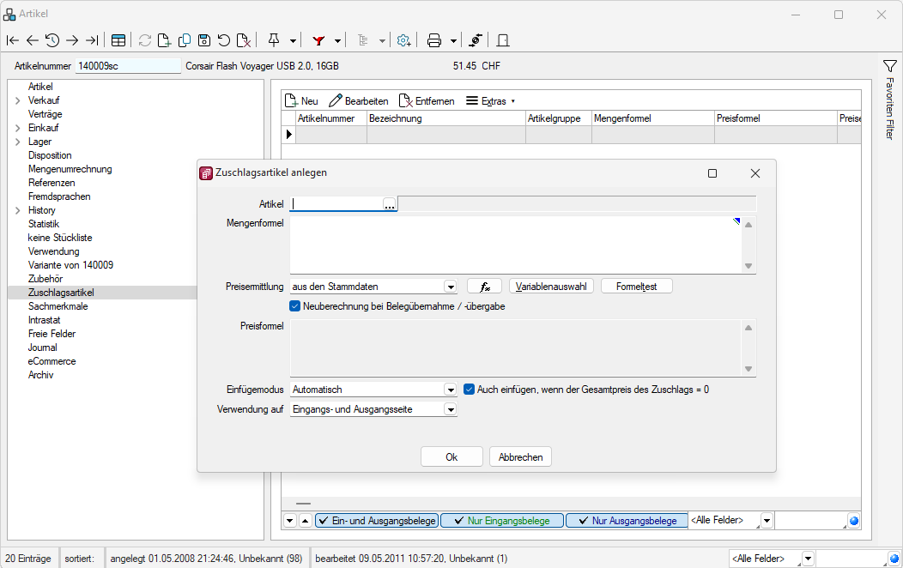Expand the Lager tree node

18,142
